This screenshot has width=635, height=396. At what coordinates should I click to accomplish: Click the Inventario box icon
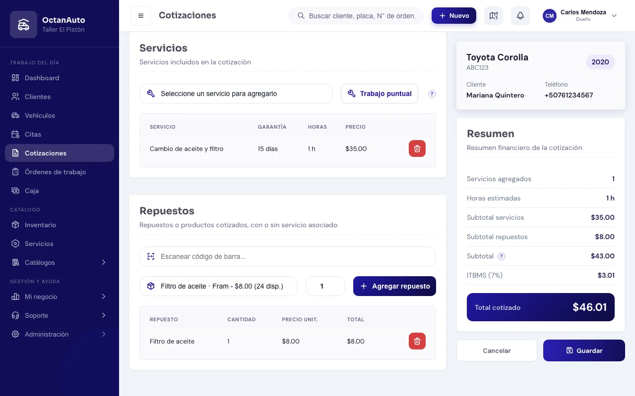(x=15, y=225)
